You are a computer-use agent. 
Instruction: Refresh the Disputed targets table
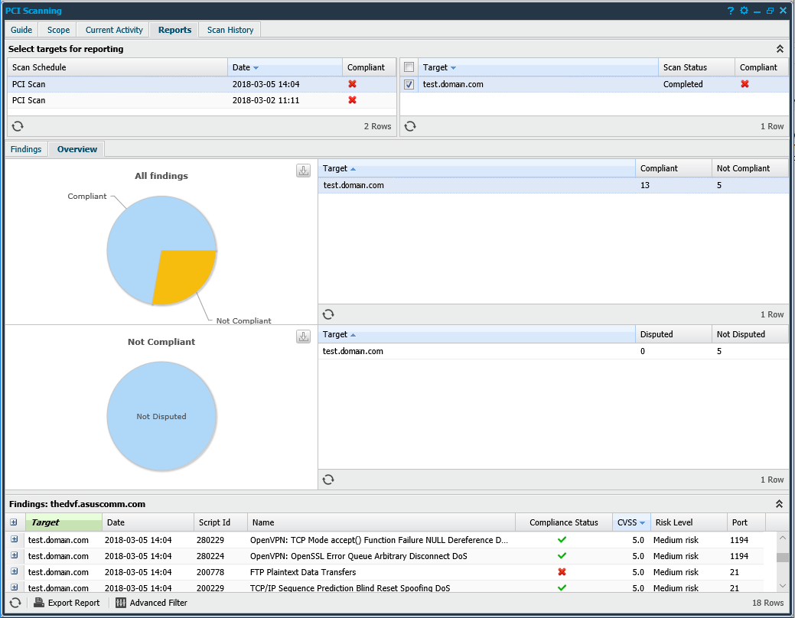point(328,480)
